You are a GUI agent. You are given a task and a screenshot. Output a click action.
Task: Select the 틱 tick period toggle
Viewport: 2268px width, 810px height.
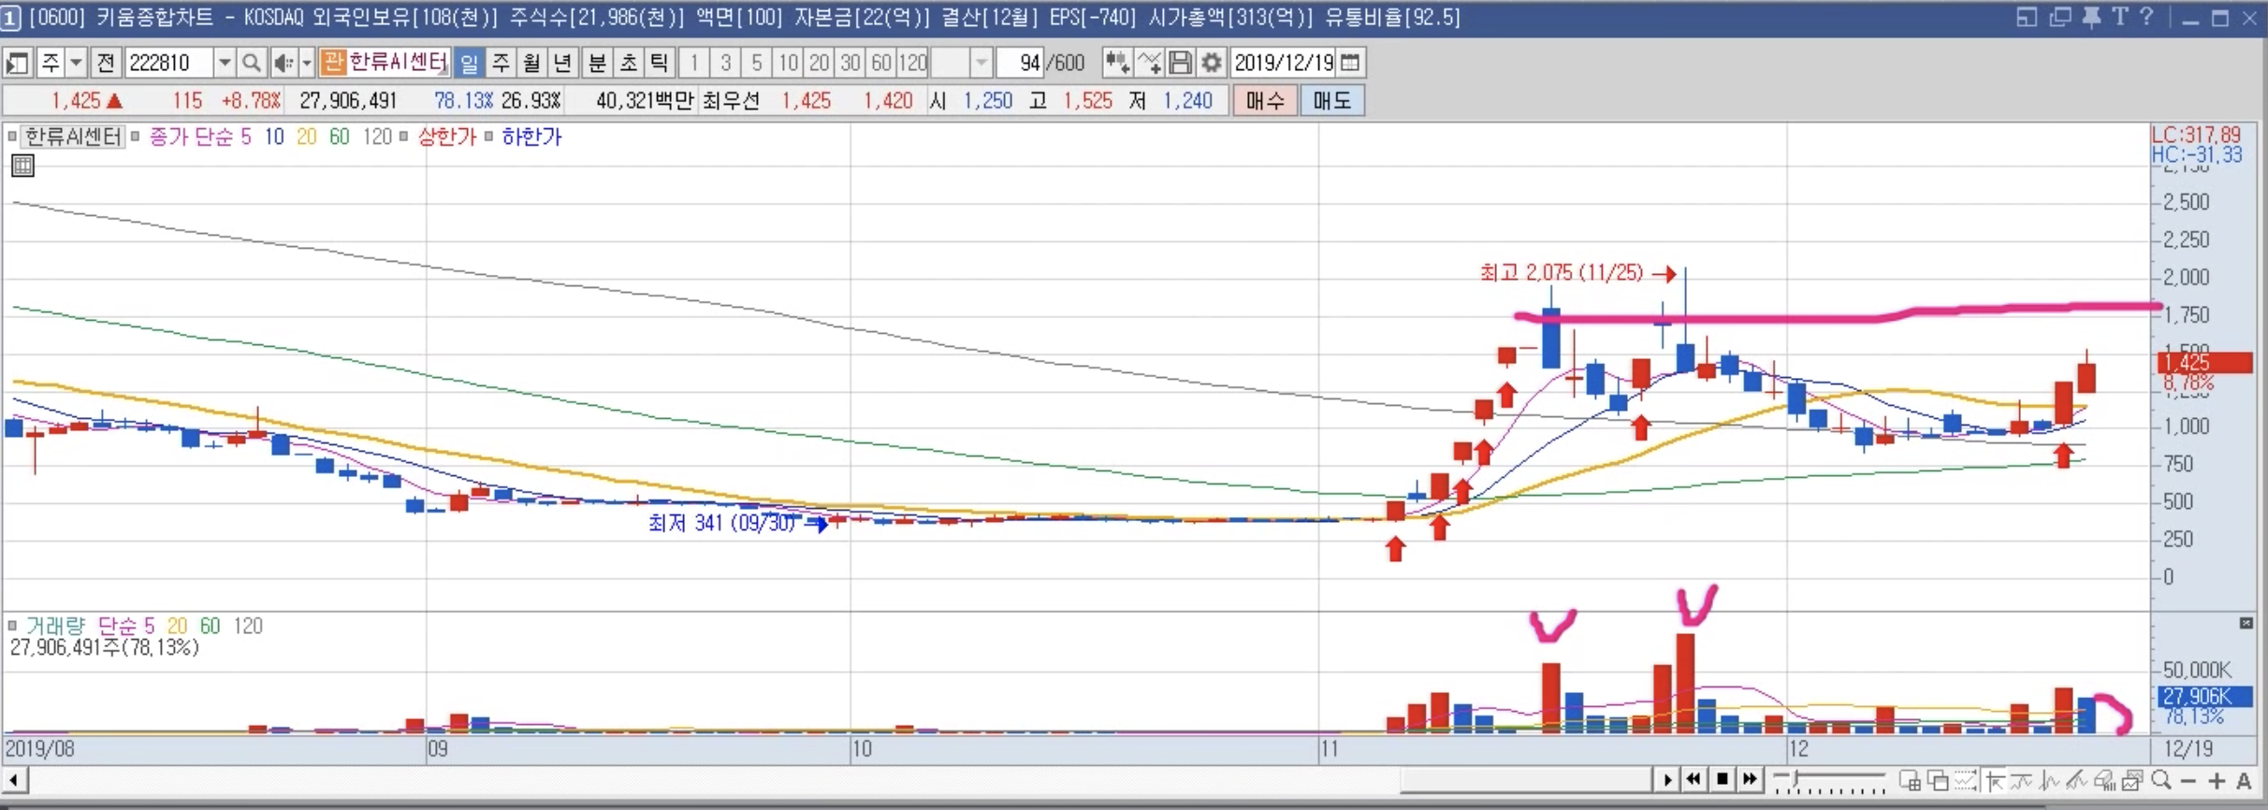(x=659, y=63)
